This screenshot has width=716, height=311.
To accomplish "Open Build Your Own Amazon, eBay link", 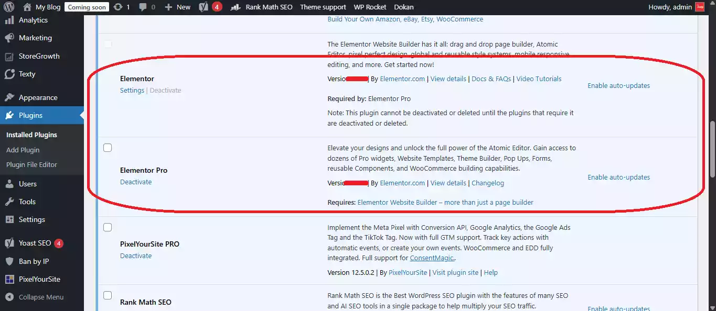I will [x=405, y=19].
